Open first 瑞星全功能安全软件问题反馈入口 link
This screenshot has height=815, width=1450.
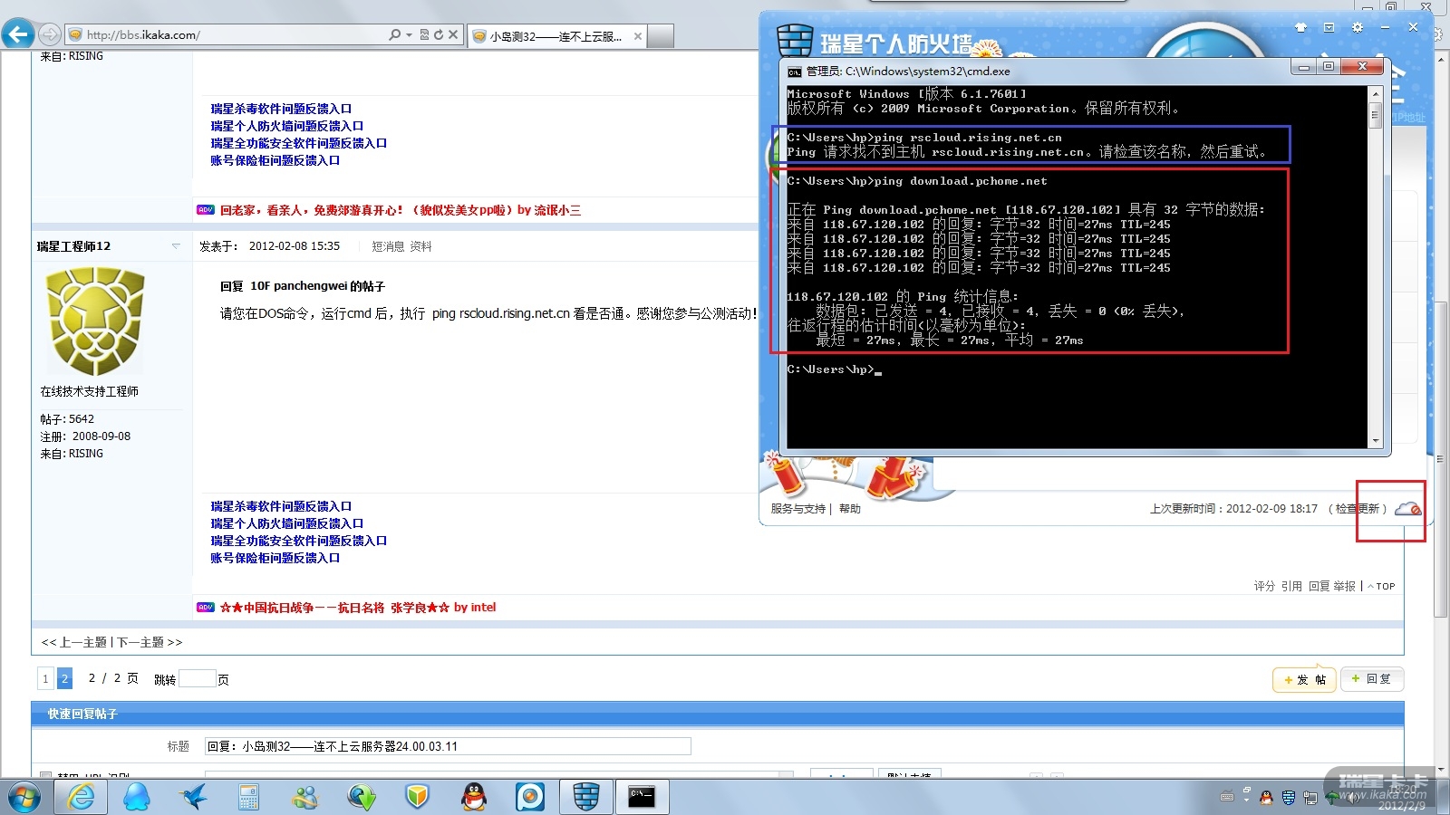coord(298,143)
